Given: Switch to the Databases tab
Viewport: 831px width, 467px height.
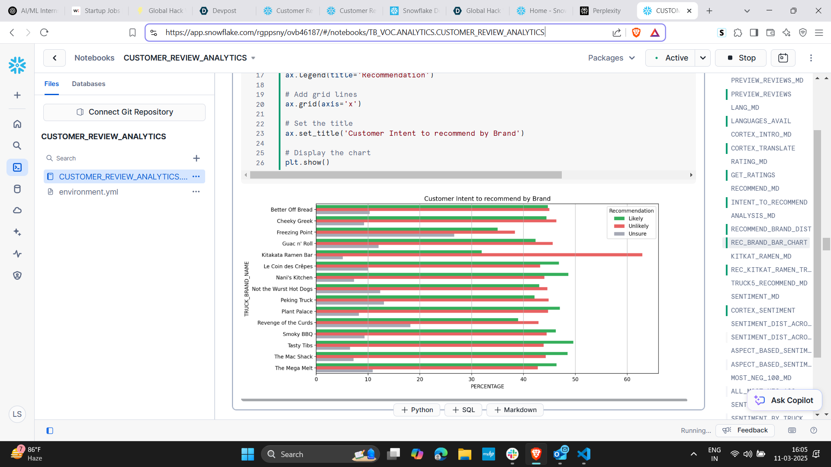Looking at the screenshot, I should pyautogui.click(x=88, y=84).
